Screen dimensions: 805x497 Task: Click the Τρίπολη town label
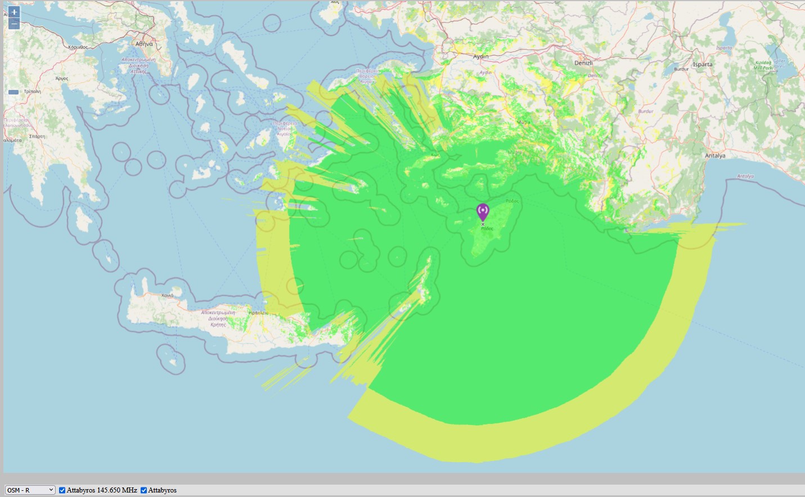(x=32, y=91)
